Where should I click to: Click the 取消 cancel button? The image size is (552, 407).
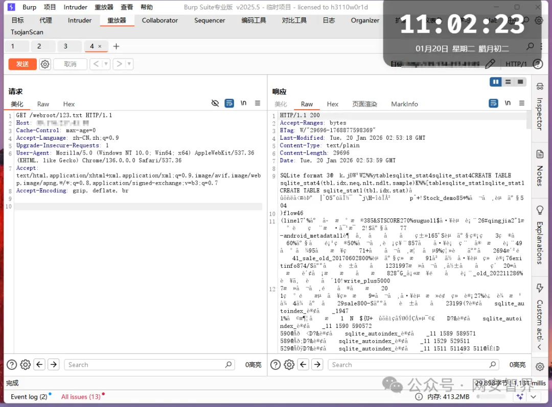[x=70, y=64]
